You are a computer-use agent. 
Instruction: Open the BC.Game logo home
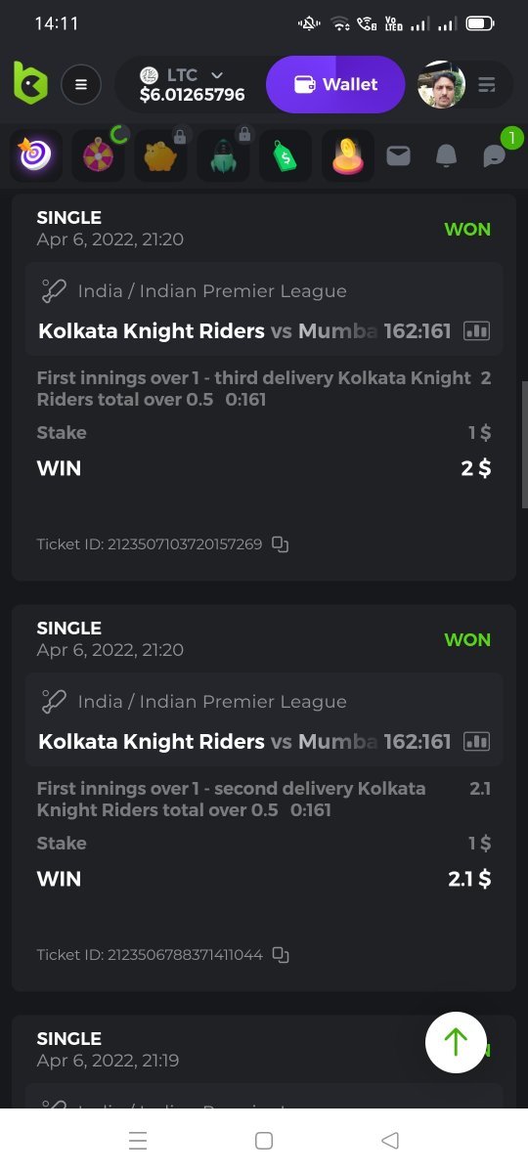click(x=30, y=84)
